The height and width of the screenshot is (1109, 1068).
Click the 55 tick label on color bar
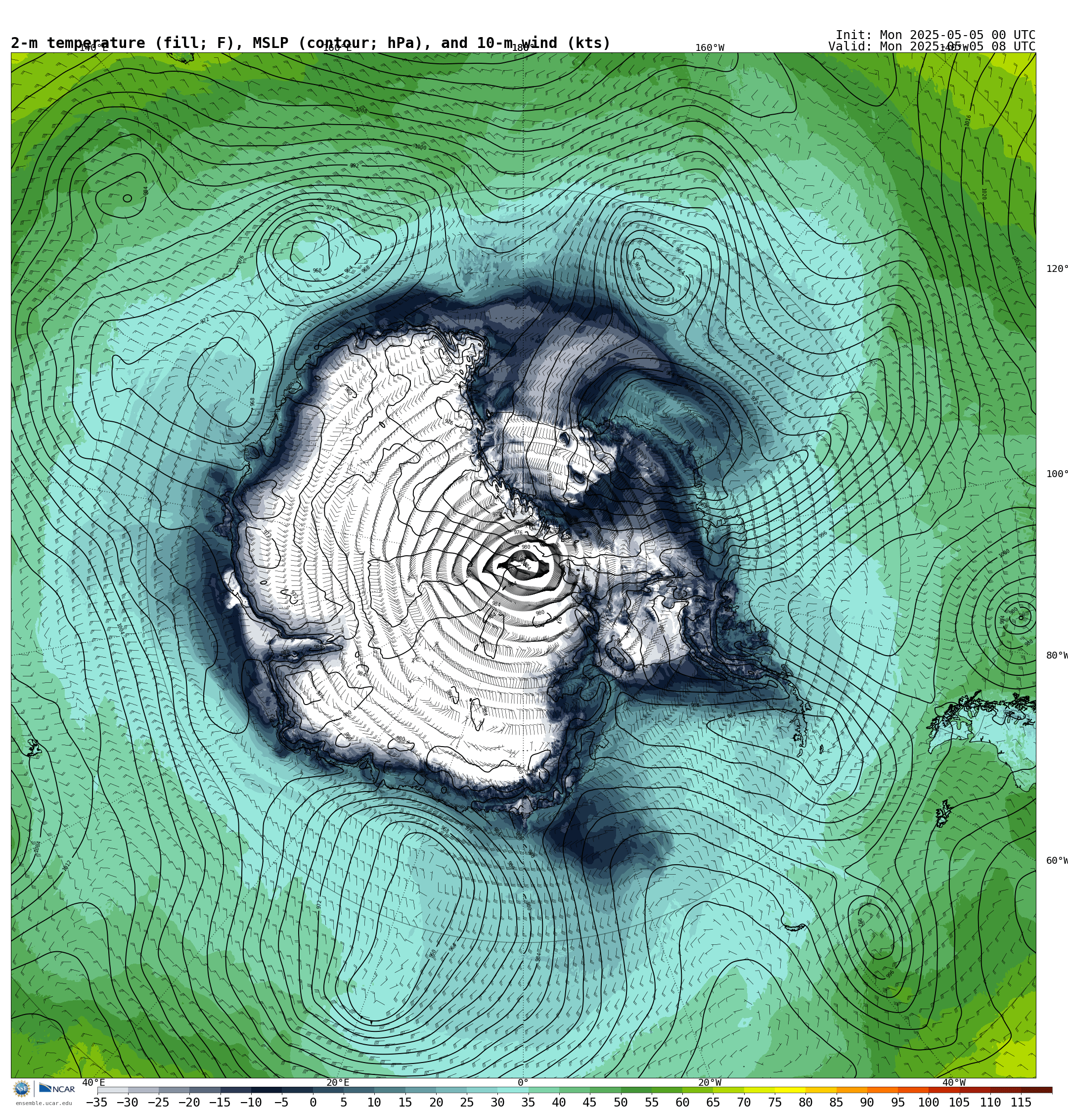[x=652, y=1103]
